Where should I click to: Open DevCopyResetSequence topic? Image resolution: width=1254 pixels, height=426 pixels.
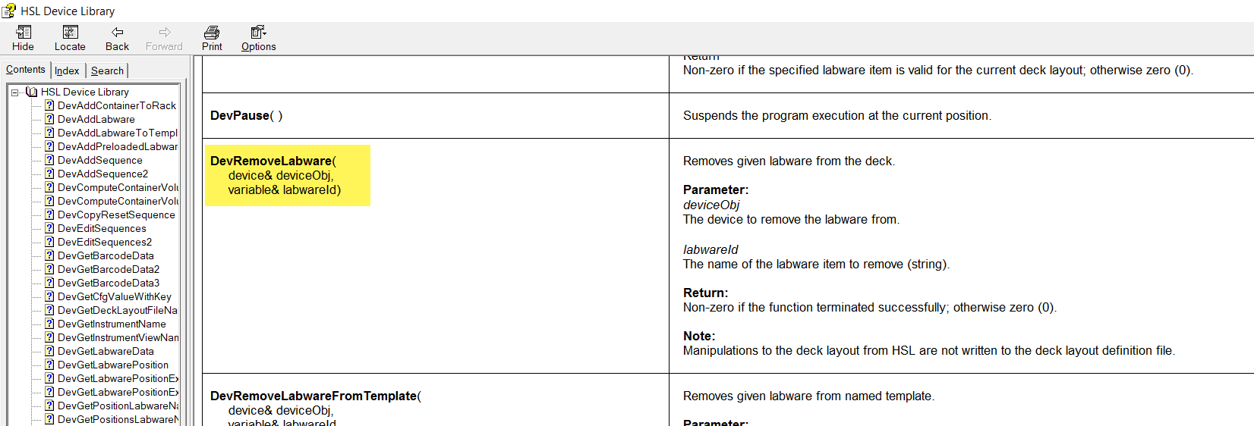[x=116, y=215]
